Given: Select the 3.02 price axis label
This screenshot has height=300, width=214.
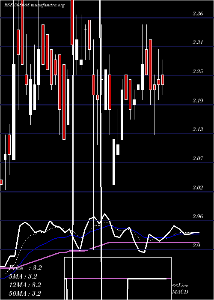Looking at the screenshot, I should click(198, 188).
